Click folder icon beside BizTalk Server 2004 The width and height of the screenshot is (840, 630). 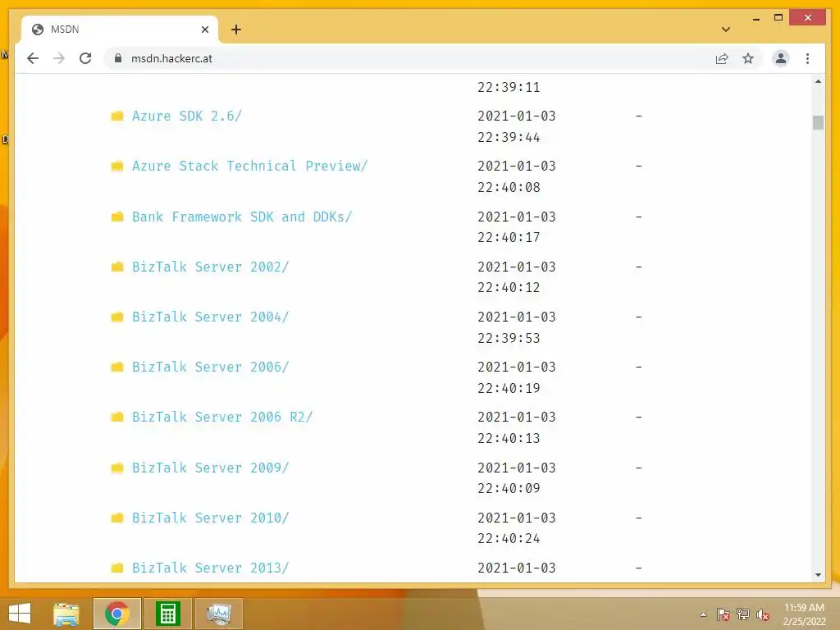pyautogui.click(x=117, y=317)
